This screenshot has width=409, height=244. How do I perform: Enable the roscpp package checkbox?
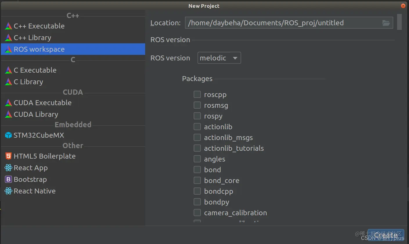coord(197,94)
